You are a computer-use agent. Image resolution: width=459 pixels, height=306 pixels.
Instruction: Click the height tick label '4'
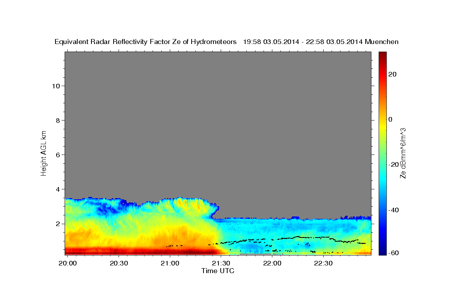point(57,189)
